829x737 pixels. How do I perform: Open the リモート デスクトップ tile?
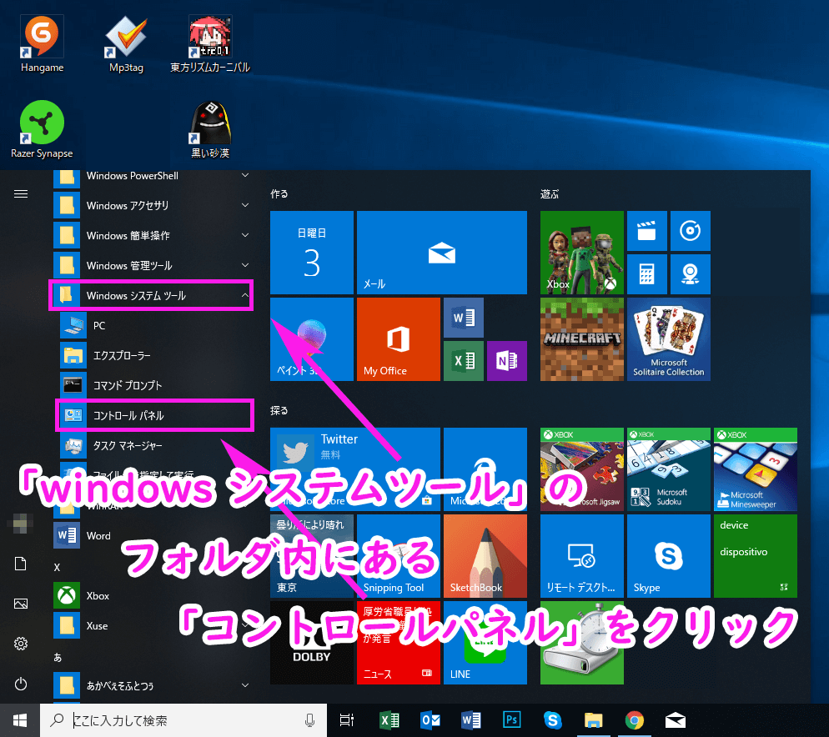point(582,556)
